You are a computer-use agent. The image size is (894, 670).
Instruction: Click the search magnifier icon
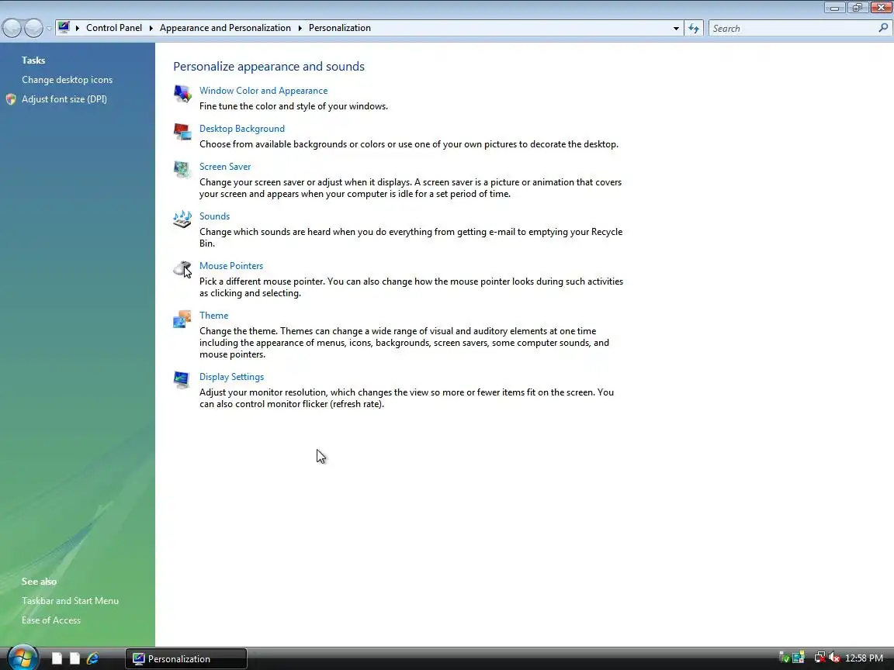coord(883,28)
